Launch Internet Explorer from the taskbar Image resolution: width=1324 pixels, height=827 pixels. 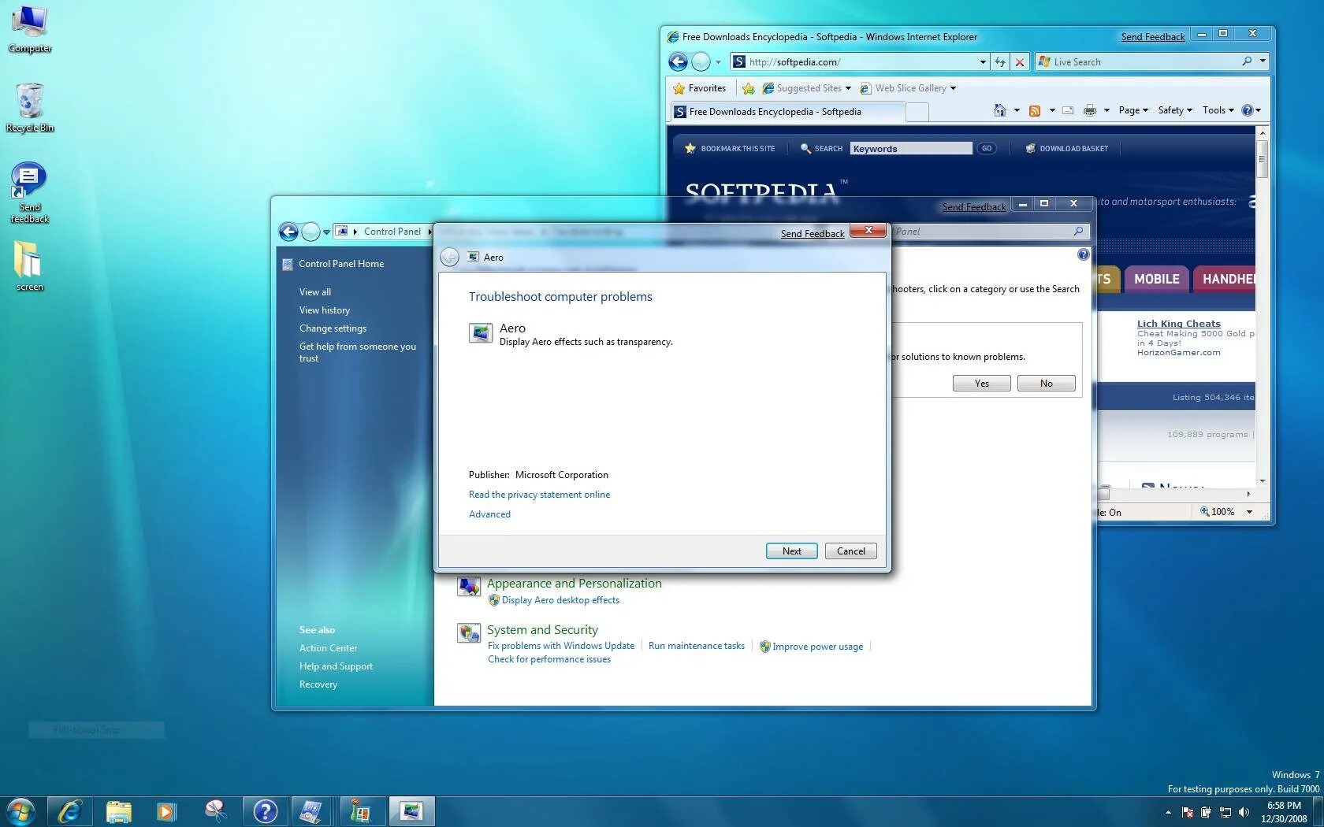coord(70,811)
